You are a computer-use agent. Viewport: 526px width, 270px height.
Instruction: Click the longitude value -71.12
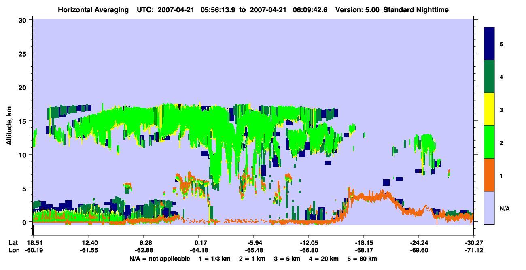click(473, 251)
